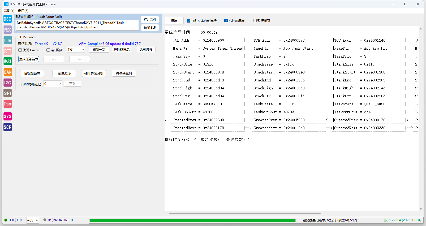Click the H7-TOOL app icon in title bar
The height and width of the screenshot is (226, 426).
point(6,4)
